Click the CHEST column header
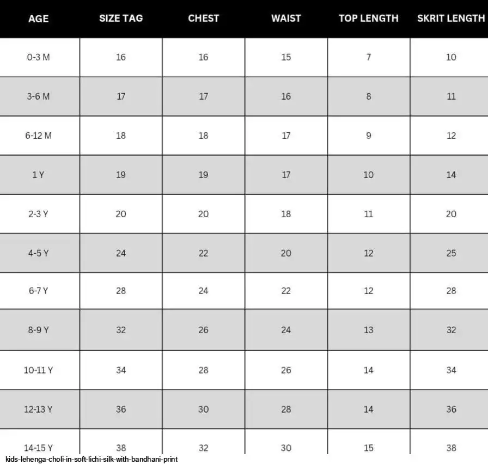488x465 pixels. (x=204, y=19)
